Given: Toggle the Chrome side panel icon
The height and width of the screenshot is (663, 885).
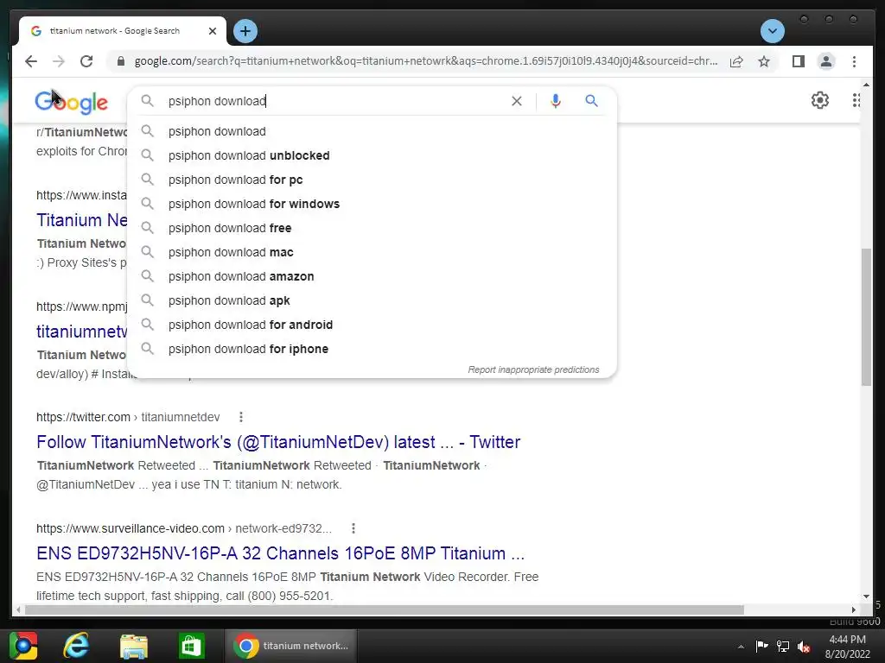Looking at the screenshot, I should pos(798,61).
